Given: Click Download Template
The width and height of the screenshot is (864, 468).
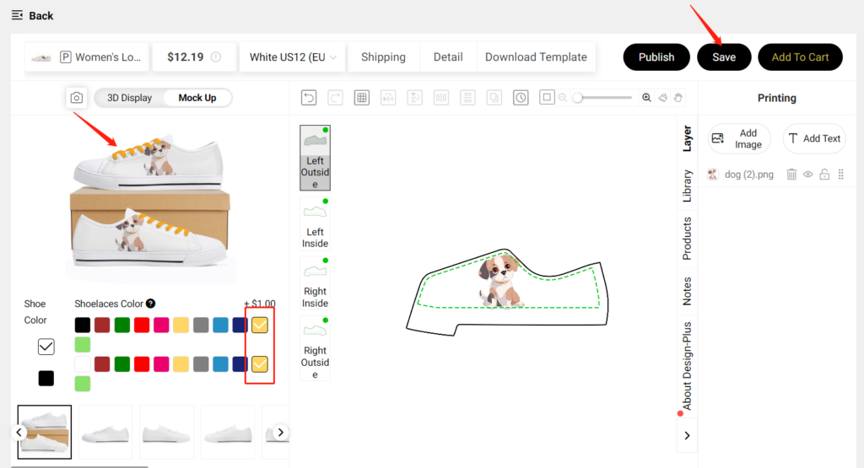Looking at the screenshot, I should pyautogui.click(x=536, y=56).
